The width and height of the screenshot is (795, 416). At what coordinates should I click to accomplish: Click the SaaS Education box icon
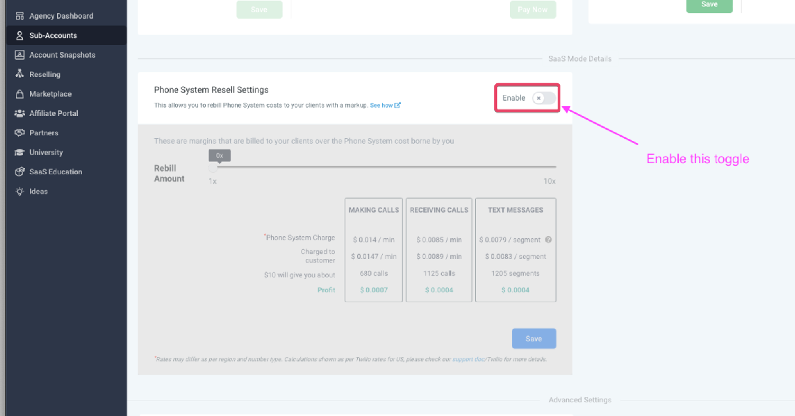click(19, 172)
